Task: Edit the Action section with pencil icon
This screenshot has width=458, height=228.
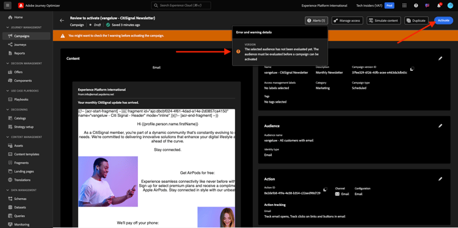Action: point(440,179)
